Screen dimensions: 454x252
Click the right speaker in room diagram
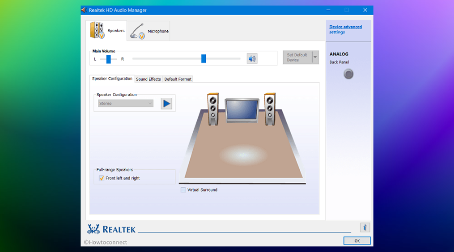(270, 109)
